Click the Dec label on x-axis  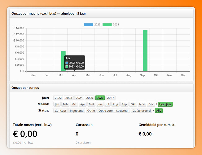[183, 75]
